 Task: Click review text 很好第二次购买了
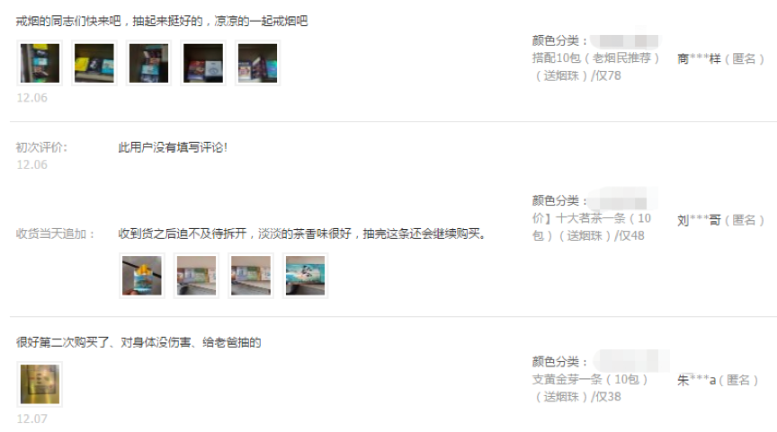coord(138,342)
